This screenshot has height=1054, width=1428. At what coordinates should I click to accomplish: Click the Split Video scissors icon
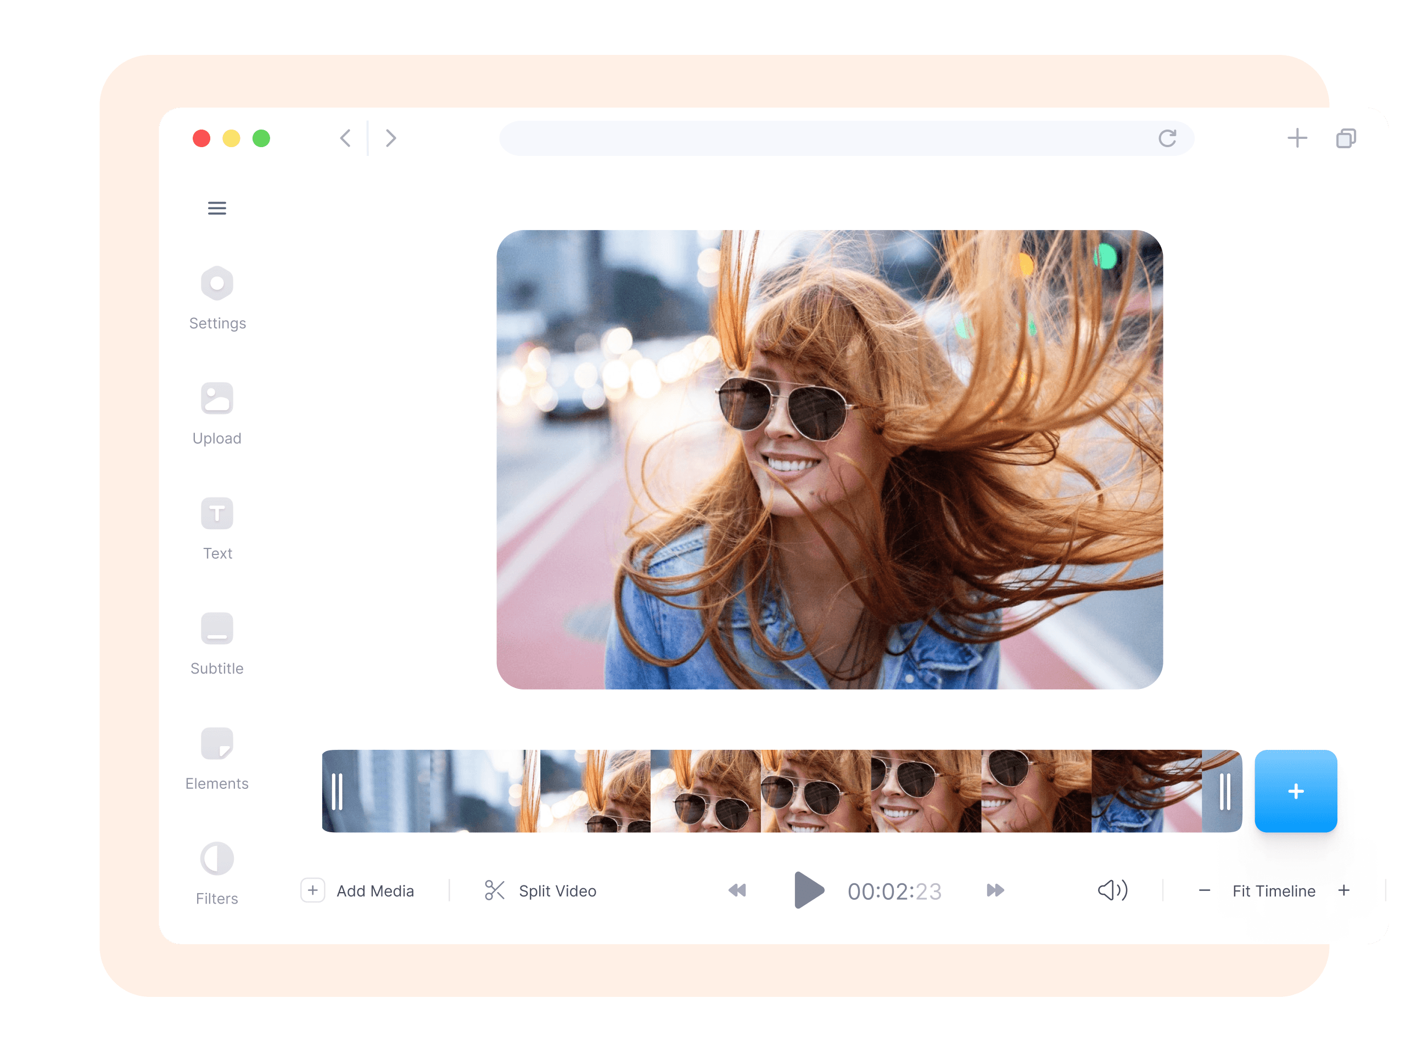click(x=495, y=890)
